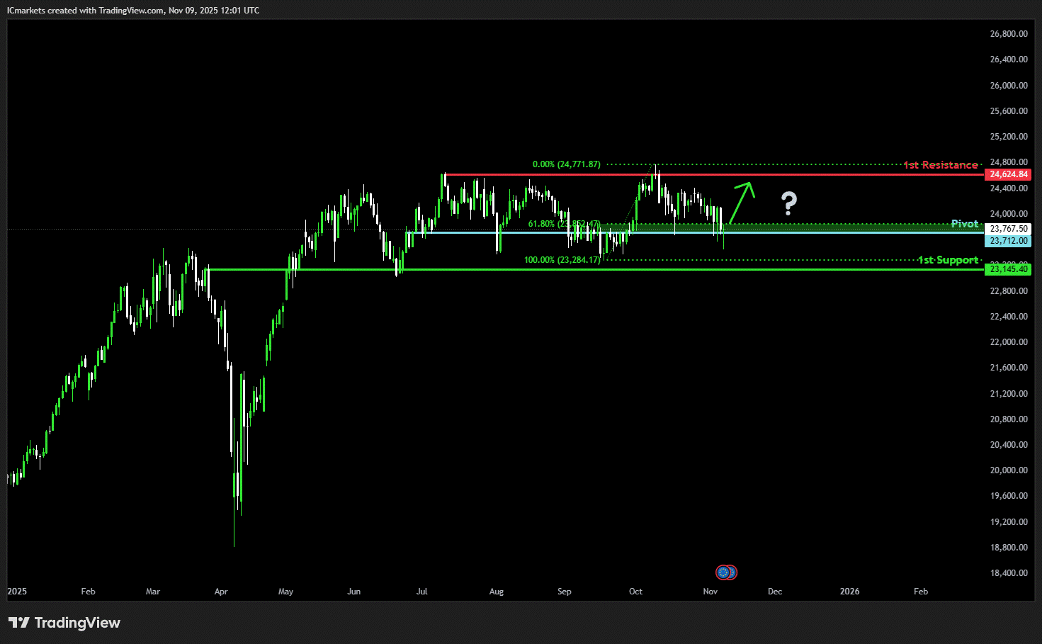The width and height of the screenshot is (1042, 644).
Task: Click the EU flag economic event icon
Action: pos(723,572)
